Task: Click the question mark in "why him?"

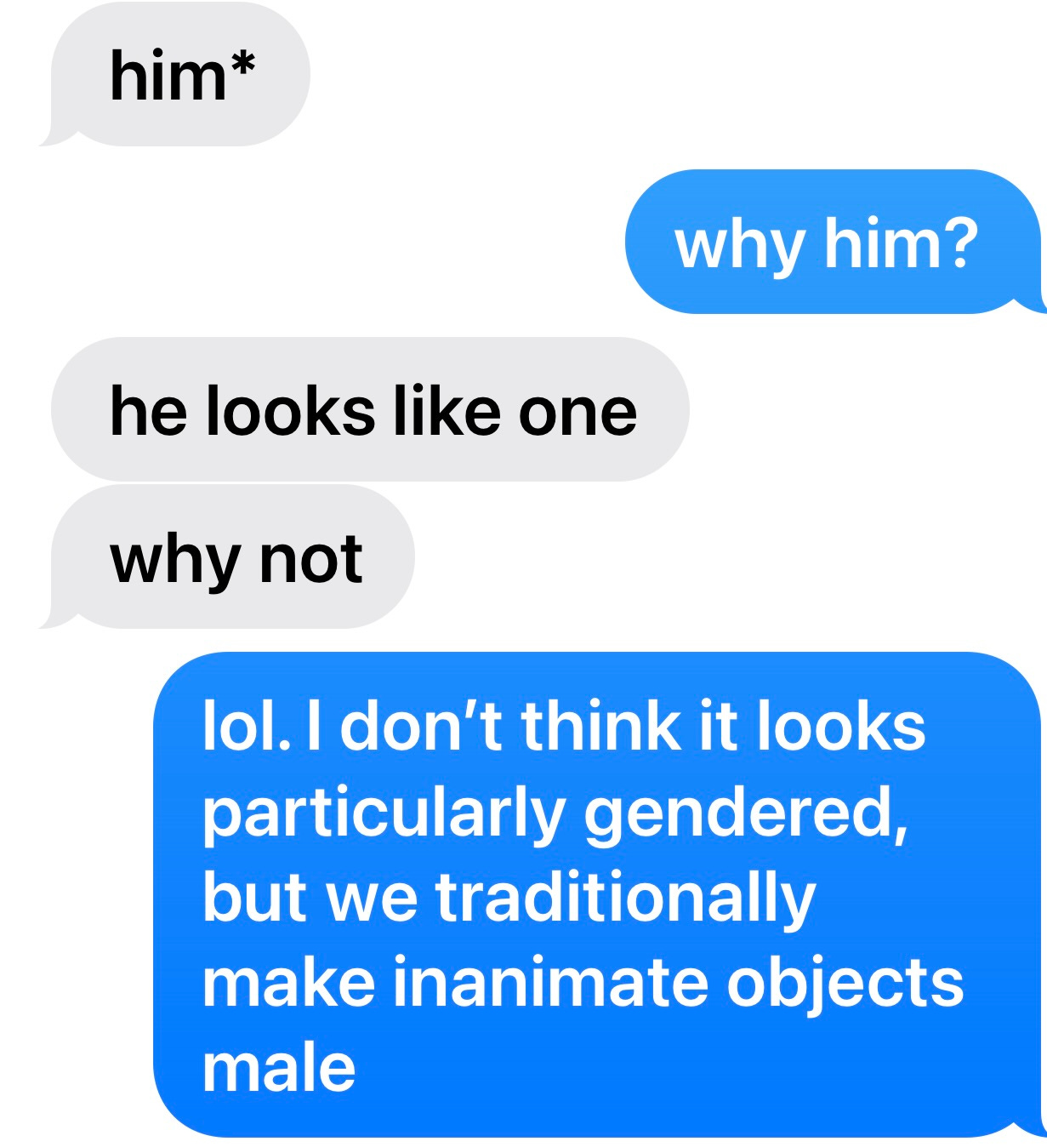Action: (x=959, y=242)
